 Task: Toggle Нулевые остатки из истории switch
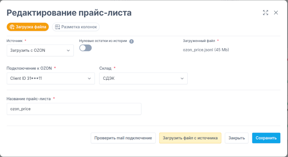pos(86,48)
